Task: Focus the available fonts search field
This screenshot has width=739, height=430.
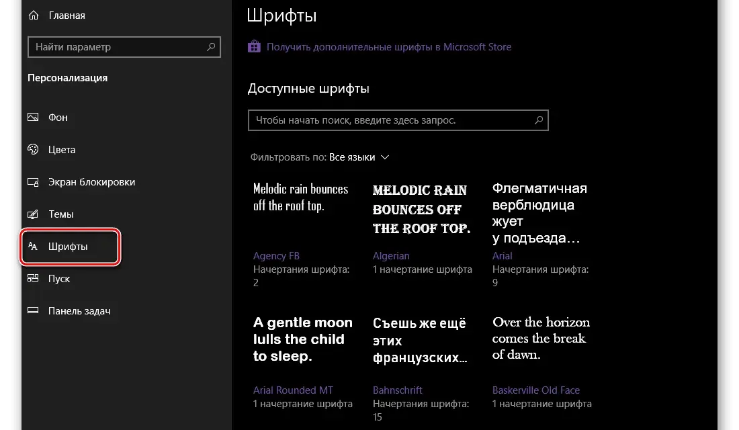Action: coord(398,120)
